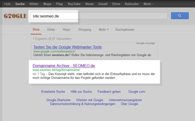Open 'Testen Sie die Google Webmaster-Tools' link

[x=67, y=47]
